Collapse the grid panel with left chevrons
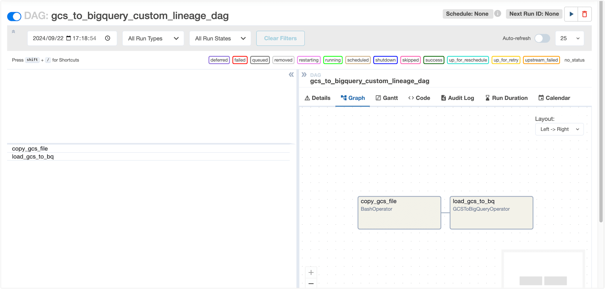 coord(291,74)
